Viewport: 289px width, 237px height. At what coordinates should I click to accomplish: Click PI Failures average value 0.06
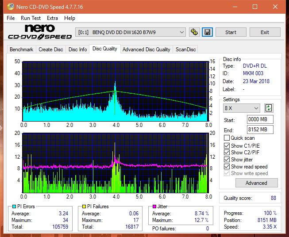coord(134,214)
